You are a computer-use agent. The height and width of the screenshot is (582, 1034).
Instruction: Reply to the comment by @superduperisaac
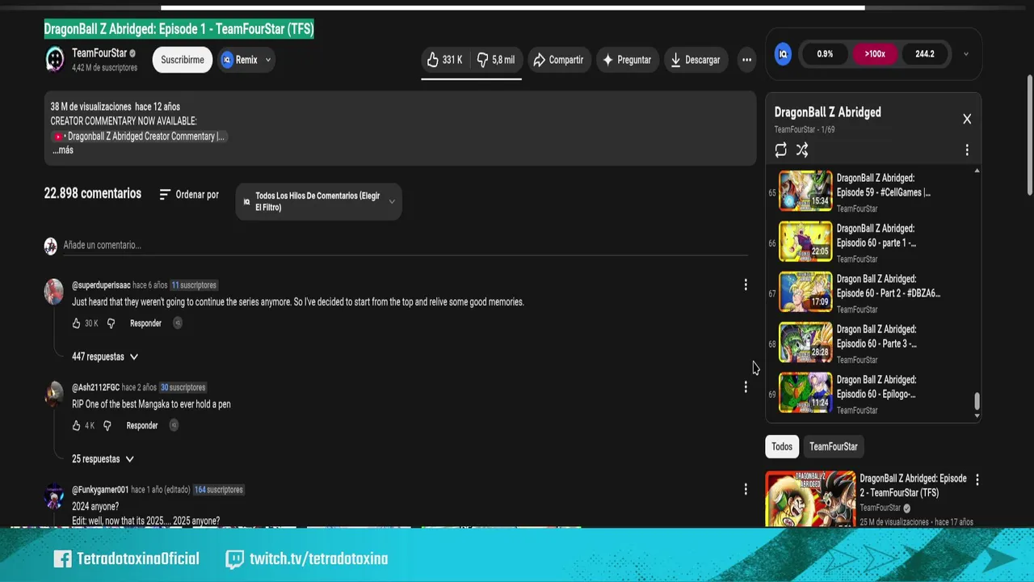click(x=145, y=323)
